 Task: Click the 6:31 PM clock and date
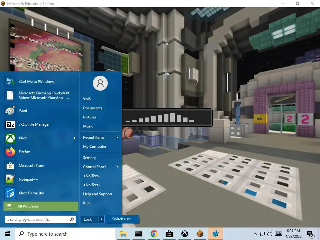(293, 234)
